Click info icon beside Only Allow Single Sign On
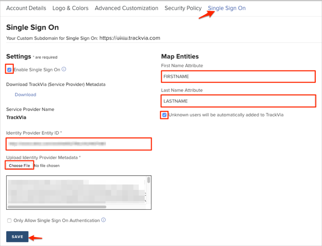Image resolution: width=322 pixels, height=246 pixels. [x=103, y=220]
